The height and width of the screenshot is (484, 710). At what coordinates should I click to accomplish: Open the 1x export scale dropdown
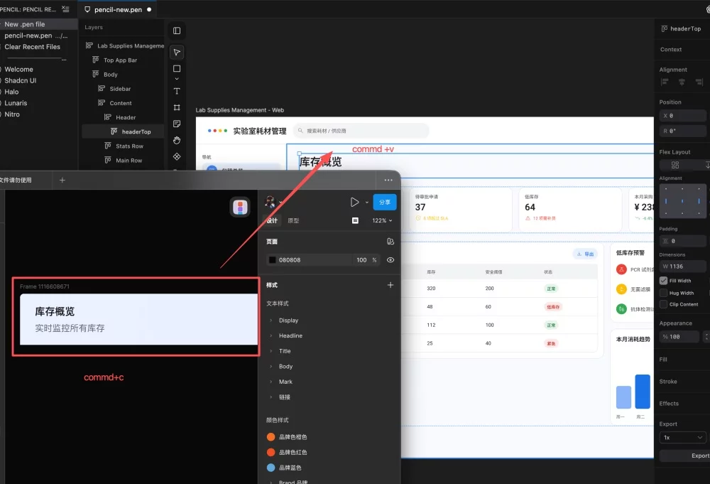point(682,437)
